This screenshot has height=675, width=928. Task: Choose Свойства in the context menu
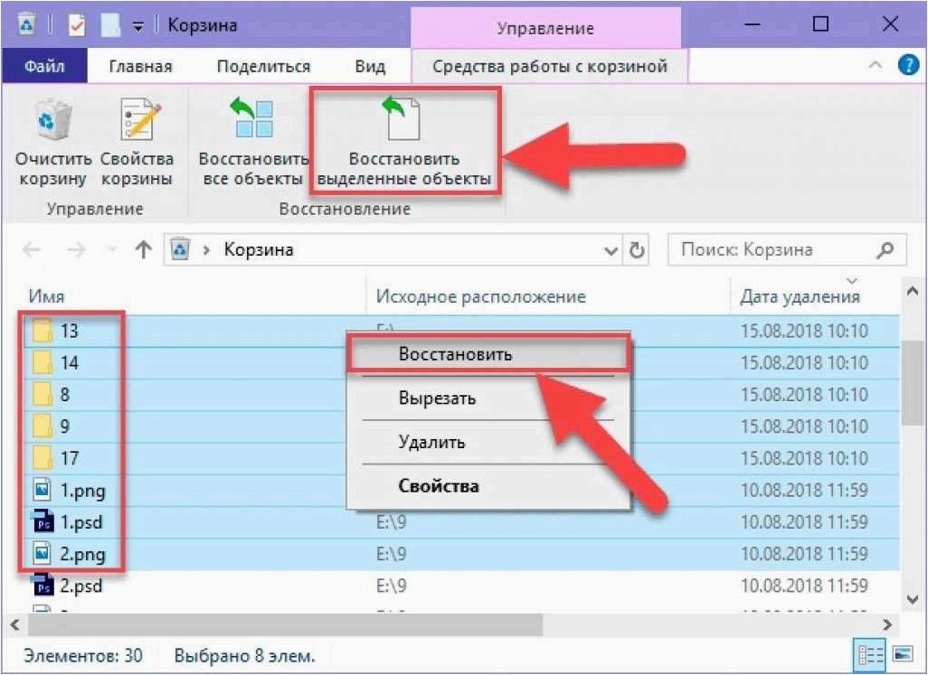pos(488,486)
